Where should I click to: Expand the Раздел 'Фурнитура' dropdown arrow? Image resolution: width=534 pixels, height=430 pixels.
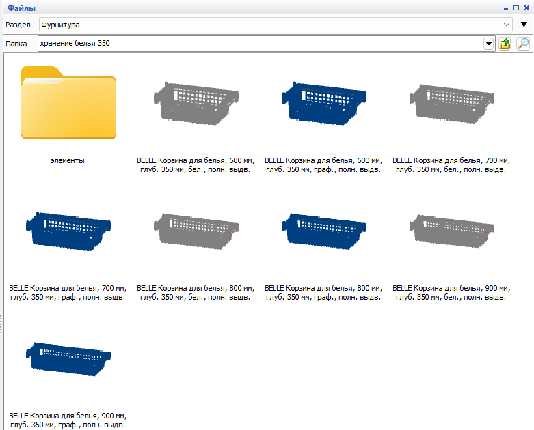click(507, 25)
